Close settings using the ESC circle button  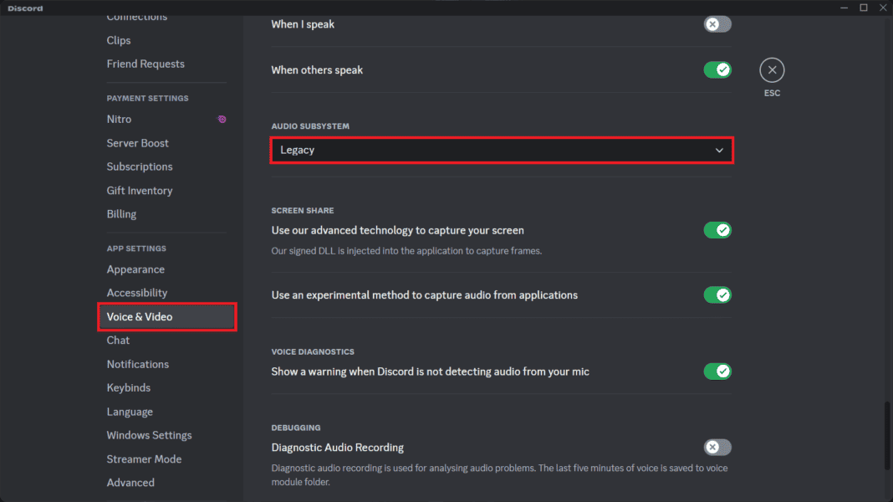pyautogui.click(x=771, y=69)
